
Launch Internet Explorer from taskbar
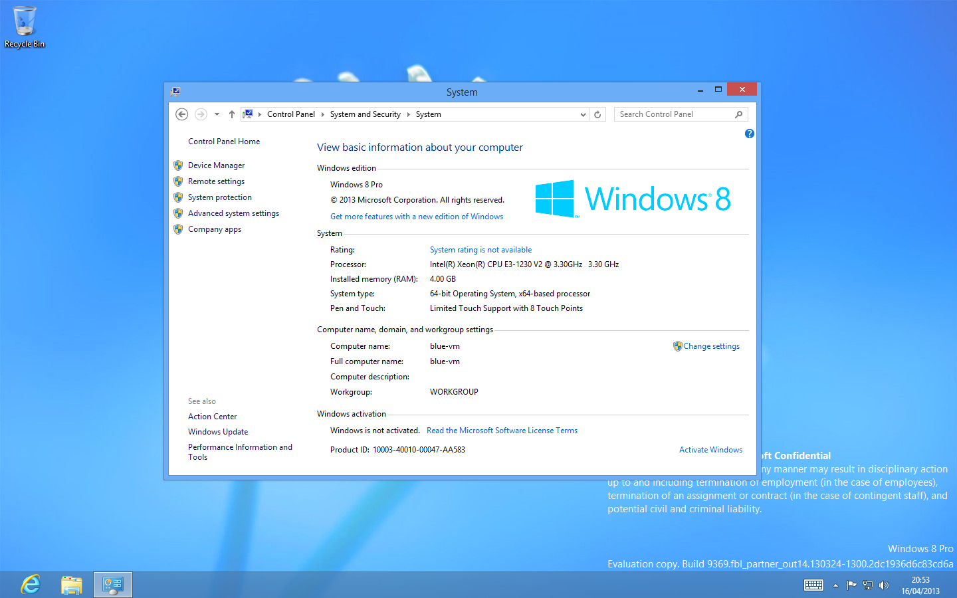31,585
